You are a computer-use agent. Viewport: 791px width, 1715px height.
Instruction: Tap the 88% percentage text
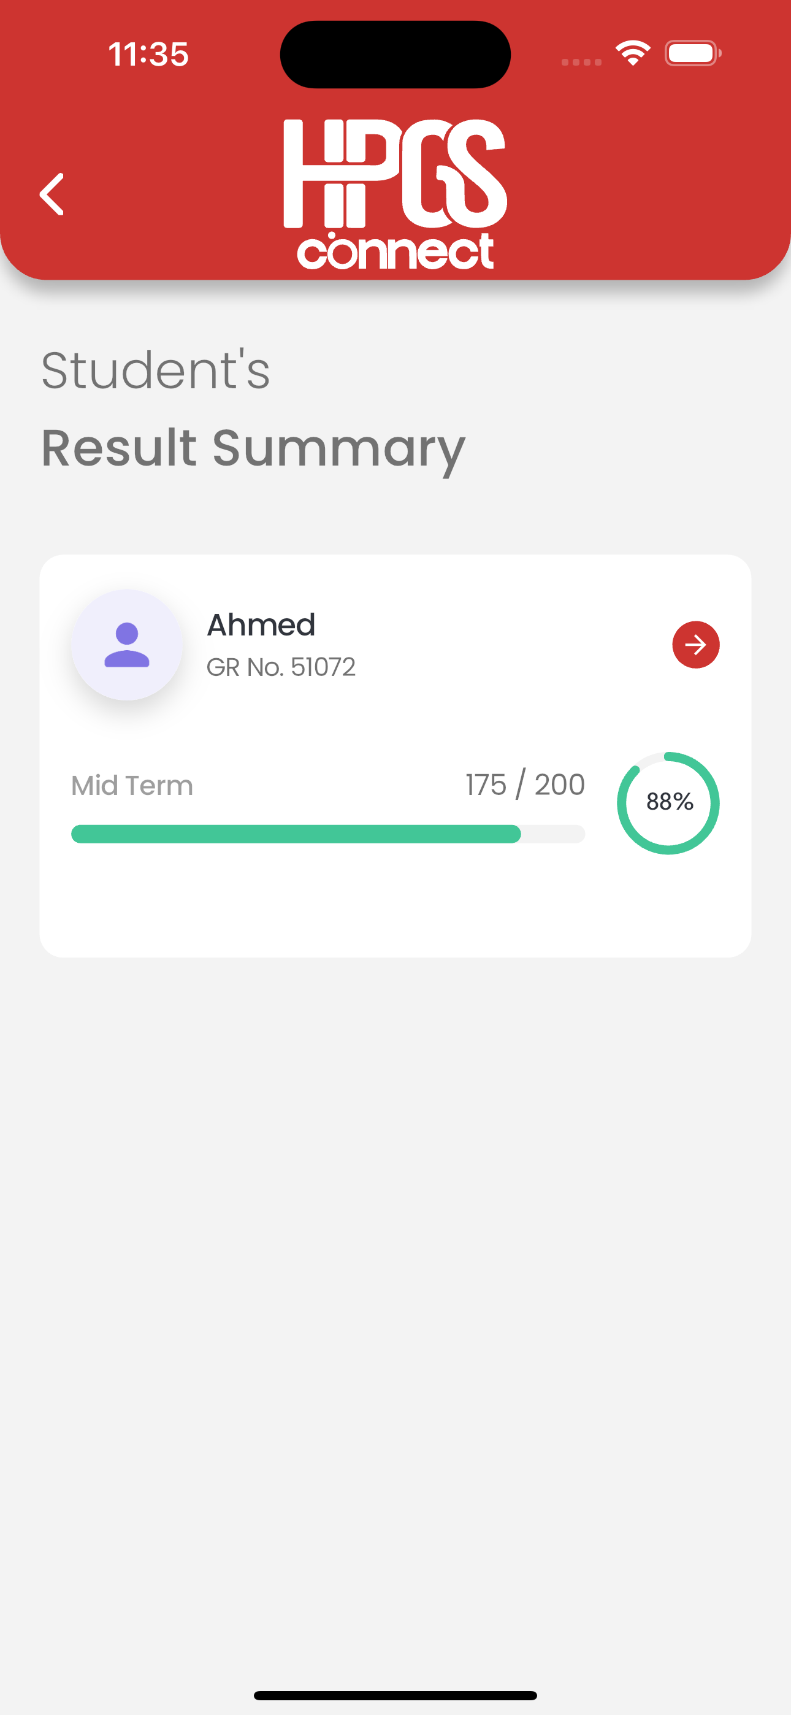tap(669, 802)
